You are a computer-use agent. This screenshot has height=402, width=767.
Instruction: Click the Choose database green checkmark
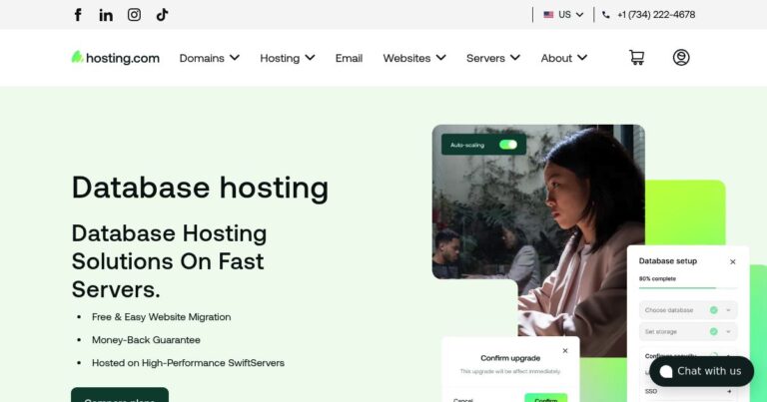tap(713, 310)
